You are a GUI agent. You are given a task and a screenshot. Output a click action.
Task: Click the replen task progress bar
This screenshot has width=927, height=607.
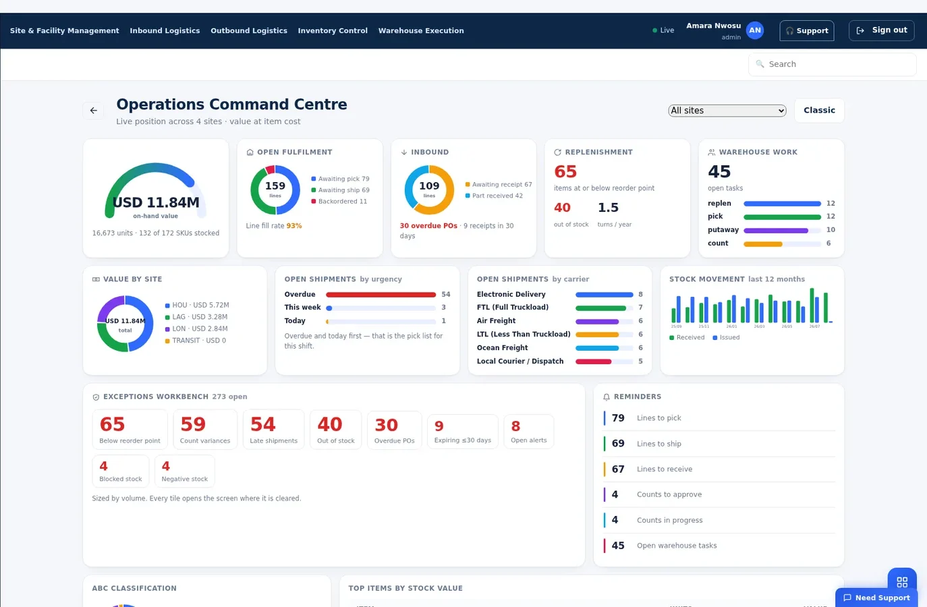pyautogui.click(x=783, y=204)
